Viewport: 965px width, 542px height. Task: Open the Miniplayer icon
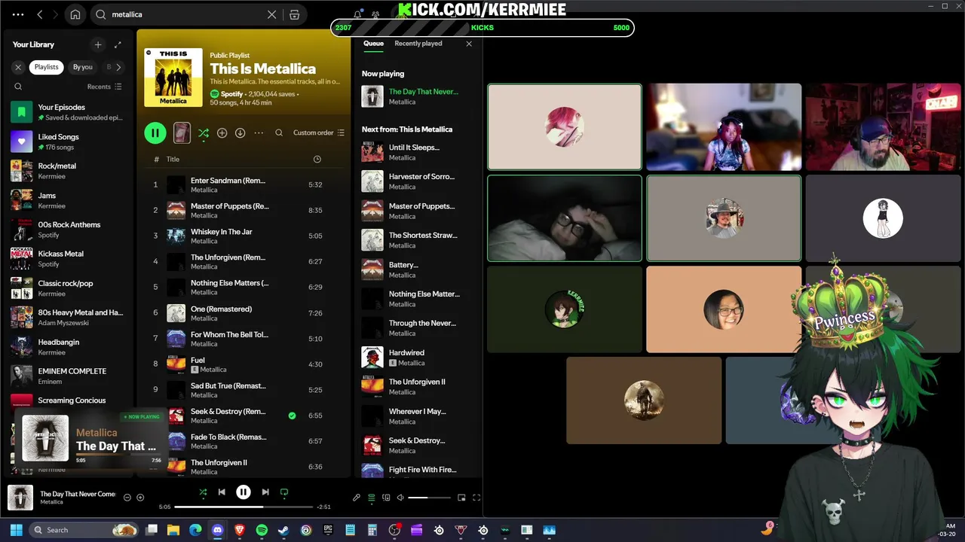(461, 497)
